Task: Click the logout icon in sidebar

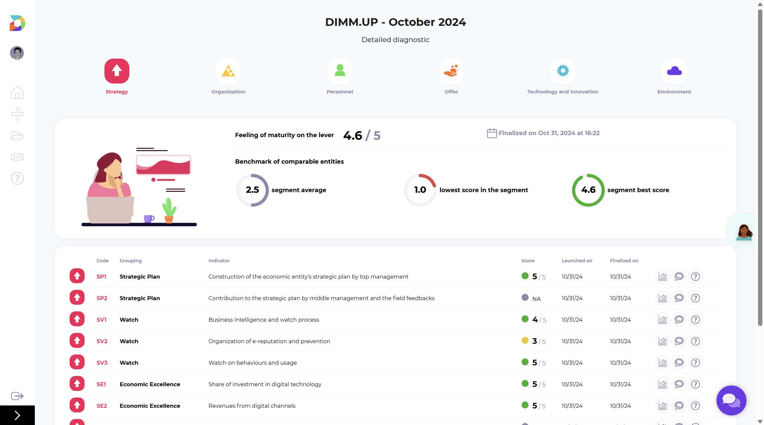Action: [x=17, y=396]
